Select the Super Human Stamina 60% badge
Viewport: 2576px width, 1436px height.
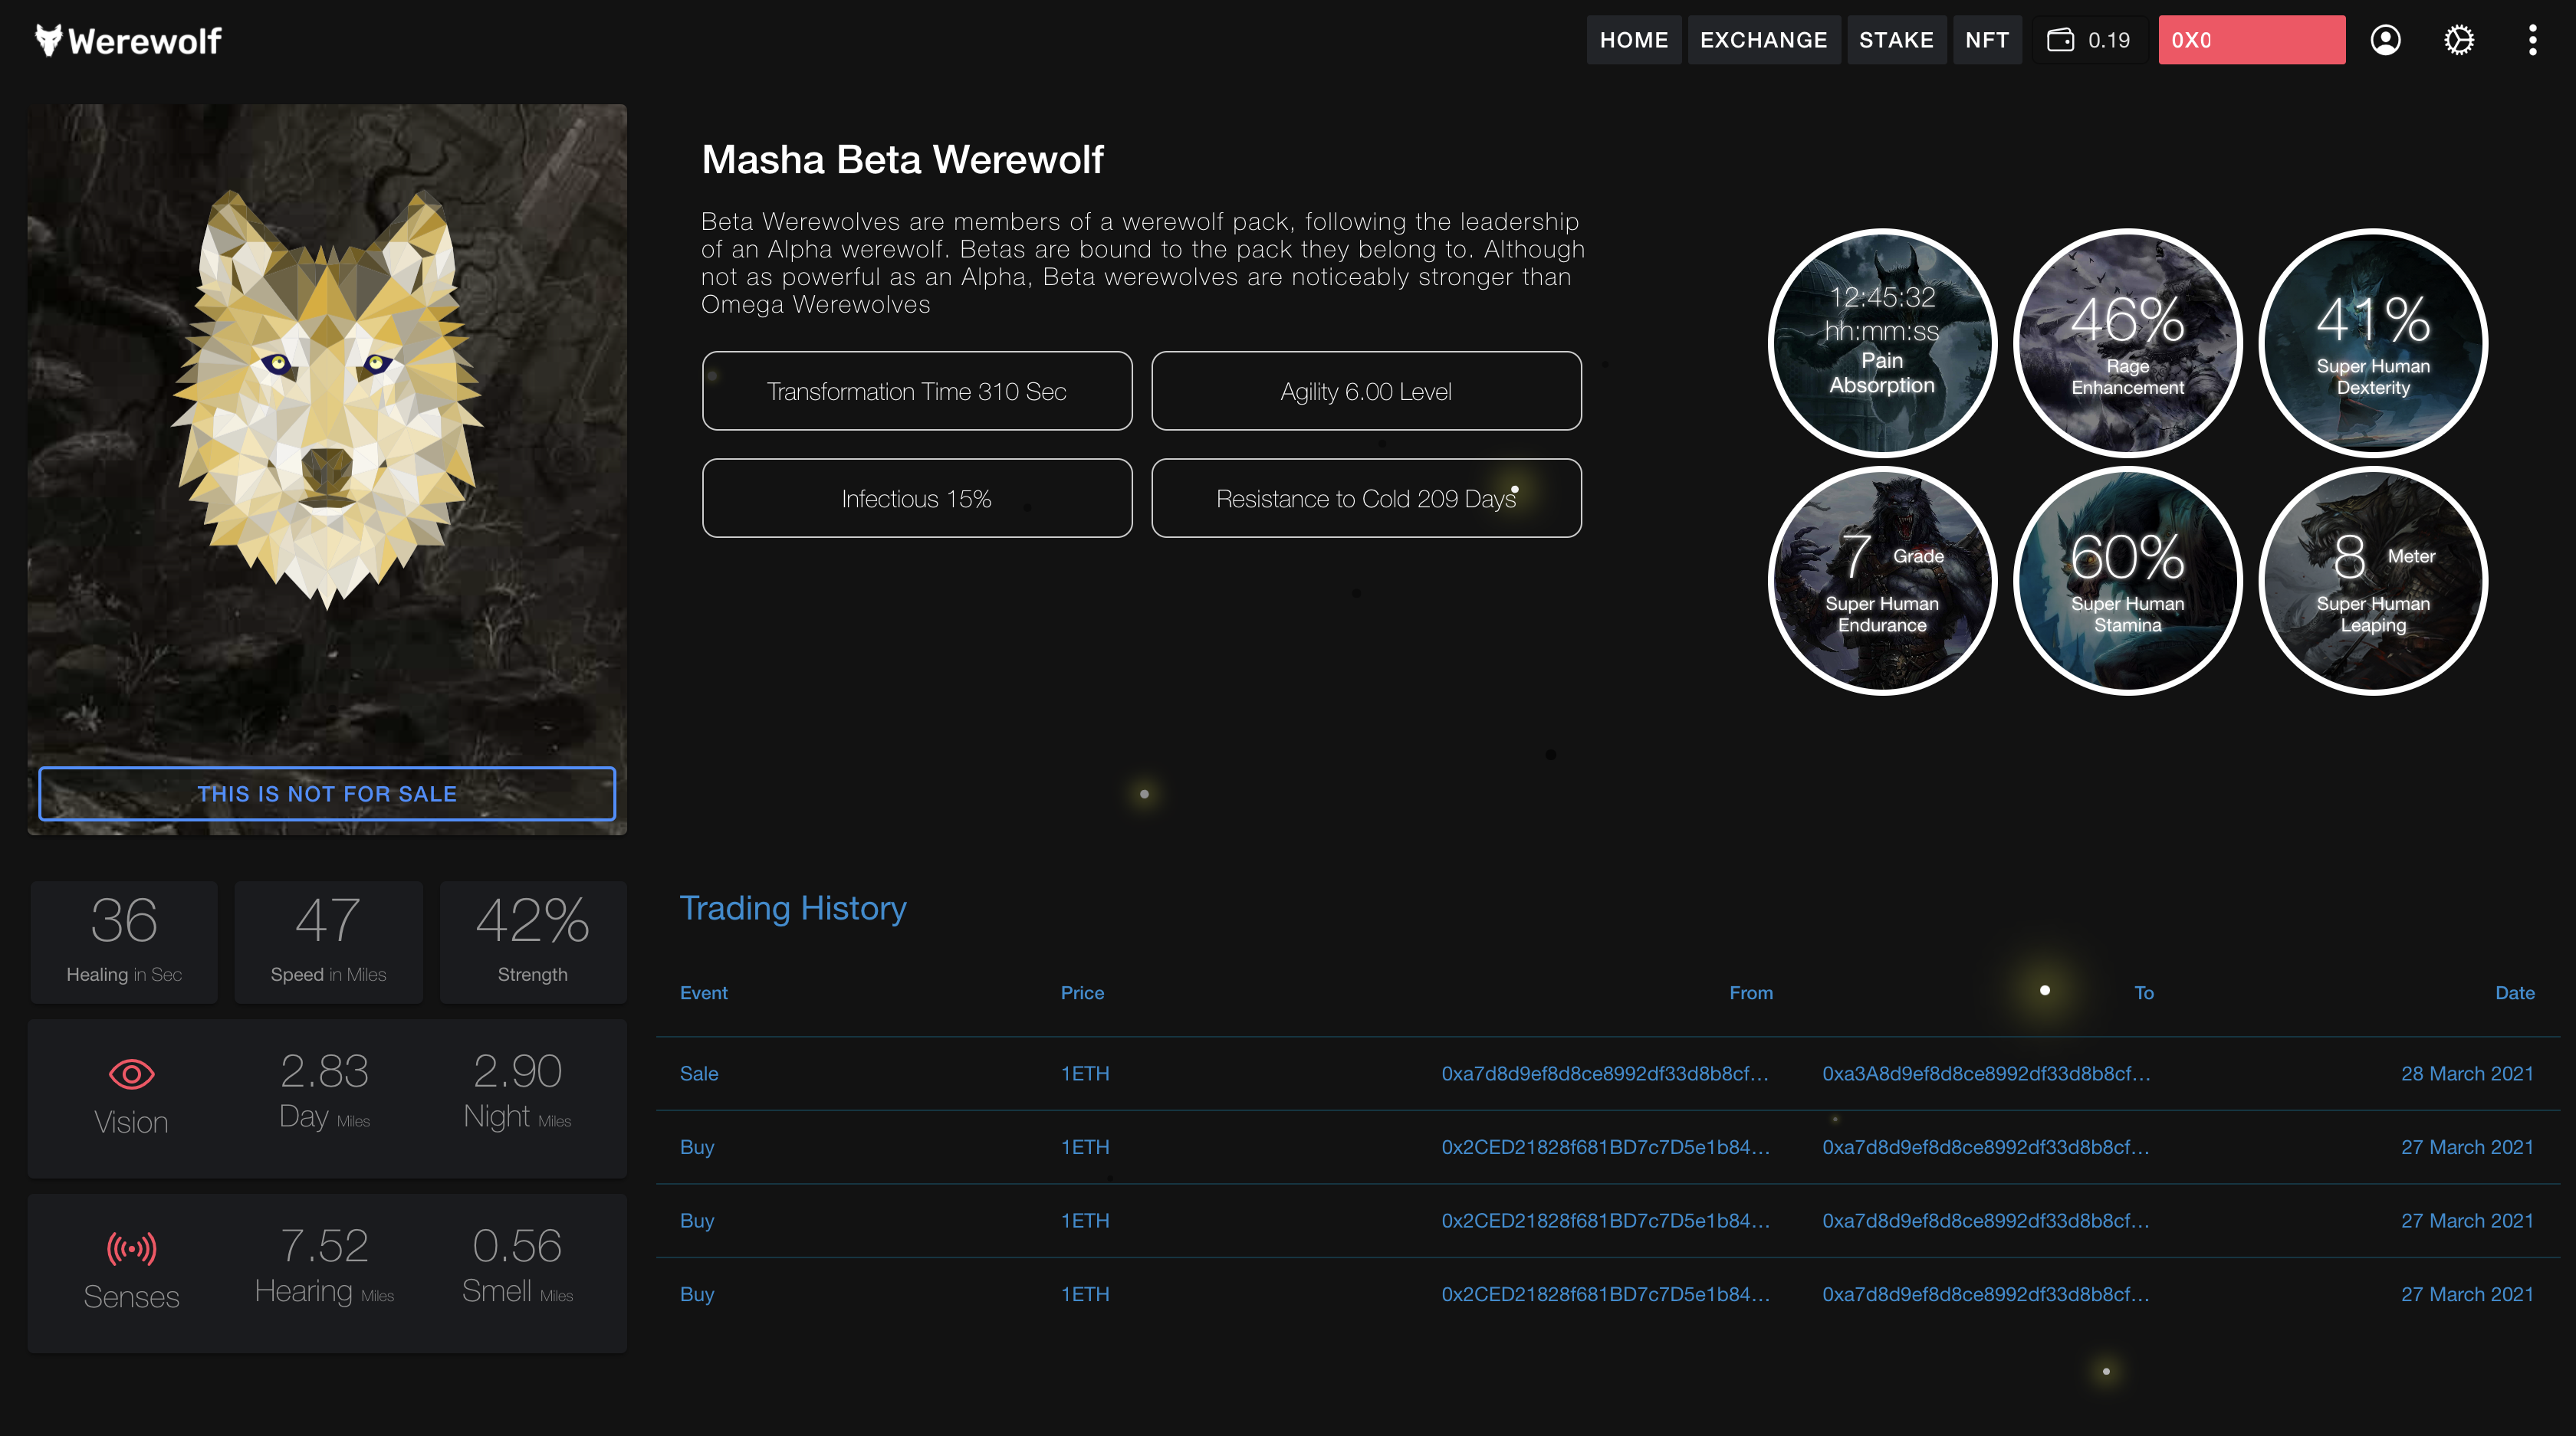pos(2128,579)
